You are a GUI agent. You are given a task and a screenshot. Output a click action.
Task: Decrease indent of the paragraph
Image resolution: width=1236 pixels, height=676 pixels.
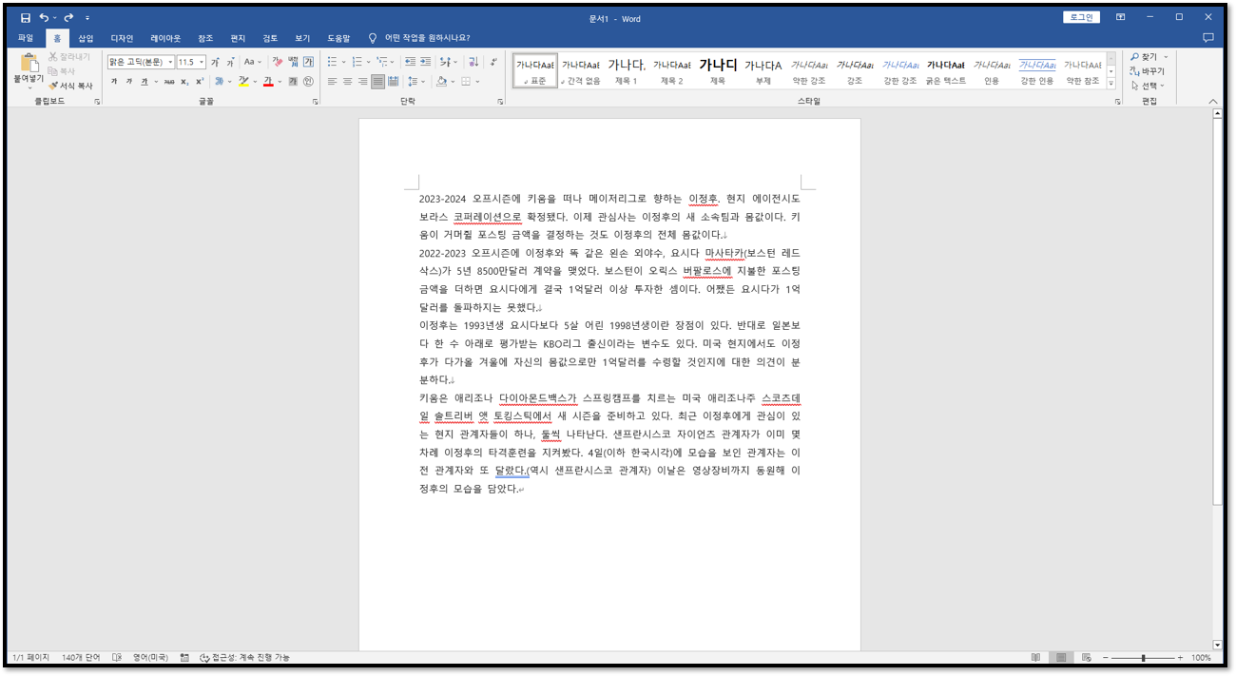(411, 62)
